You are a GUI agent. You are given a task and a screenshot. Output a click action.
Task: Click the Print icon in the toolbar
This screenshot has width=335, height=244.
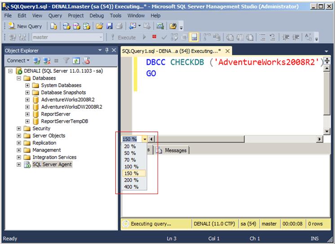coord(119,27)
